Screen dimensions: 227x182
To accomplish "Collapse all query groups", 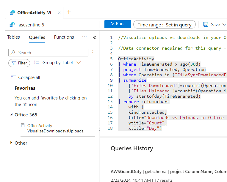I will click(26, 77).
